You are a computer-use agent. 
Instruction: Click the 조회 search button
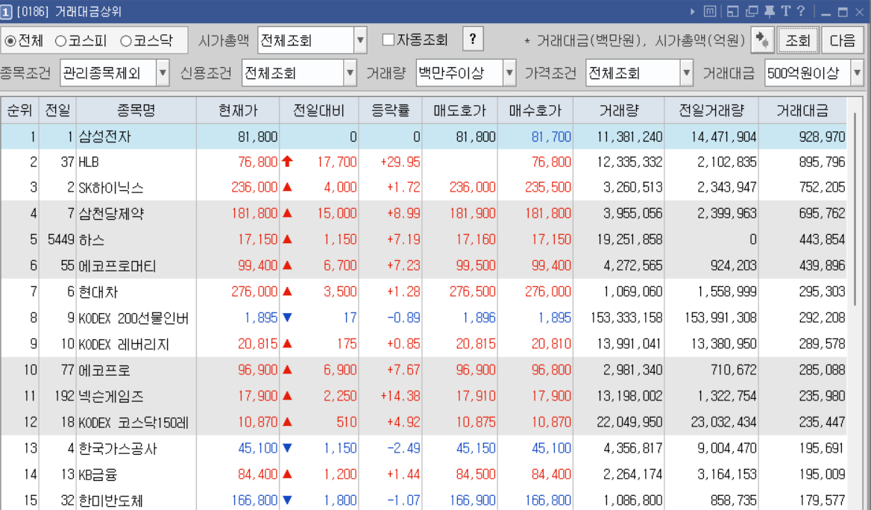coord(798,40)
